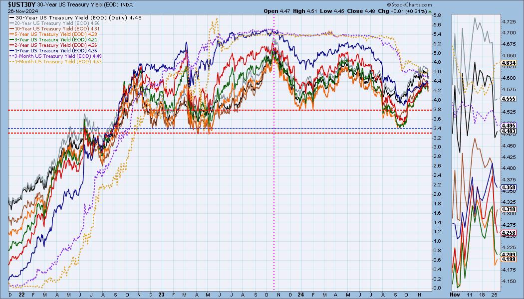The height and width of the screenshot is (299, 524).
Task: Click the 3.4 label on main y-axis
Action: tap(437, 128)
